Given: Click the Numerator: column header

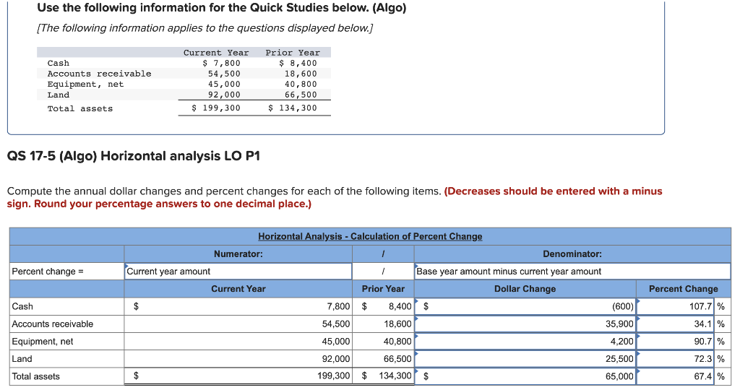Looking at the screenshot, I should (x=238, y=254).
